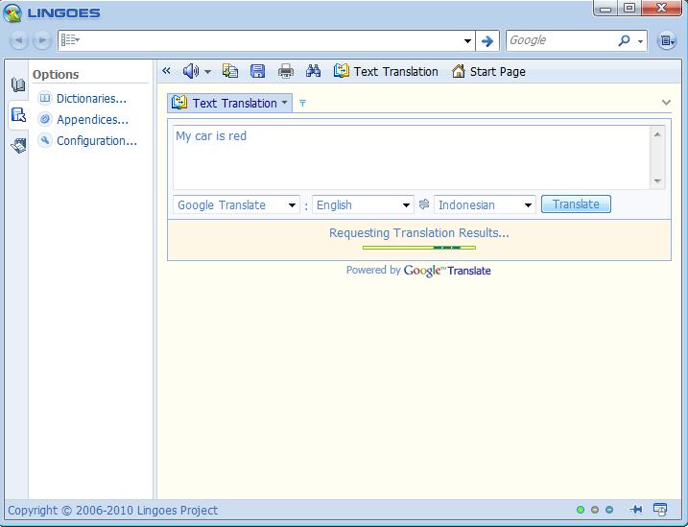Open the index list icon in search box
The image size is (688, 527).
70,40
